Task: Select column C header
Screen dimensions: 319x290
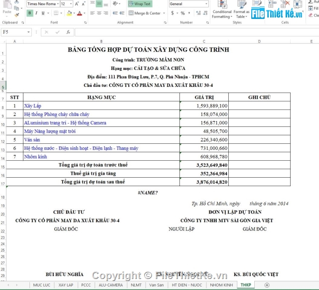Action: [x=204, y=41]
